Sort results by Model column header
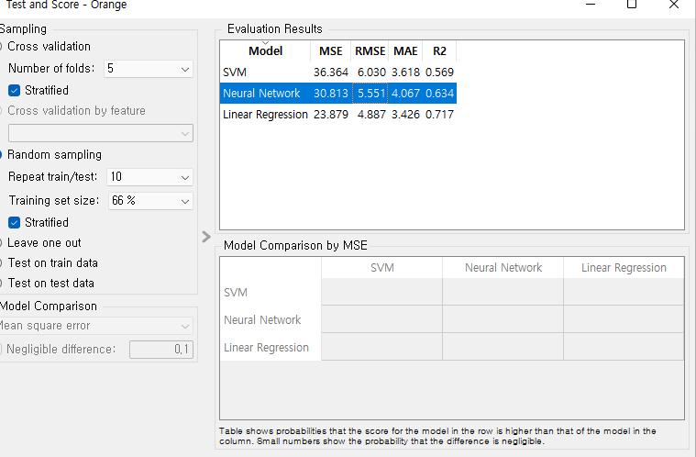The image size is (696, 457). (265, 51)
